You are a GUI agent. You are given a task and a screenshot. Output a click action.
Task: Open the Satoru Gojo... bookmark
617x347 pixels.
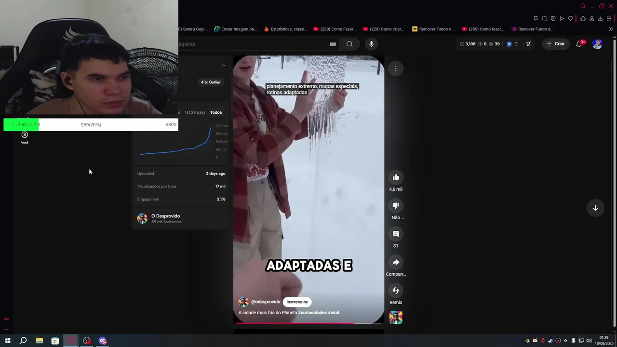pos(193,29)
